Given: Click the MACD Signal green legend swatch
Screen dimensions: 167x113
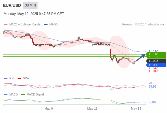Looking at the screenshot, I should tap(23, 95).
